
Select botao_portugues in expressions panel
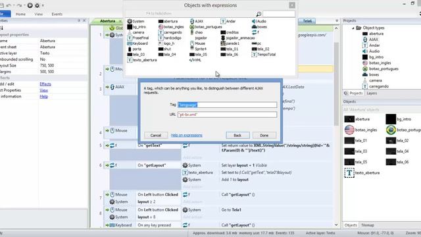[x=206, y=27]
